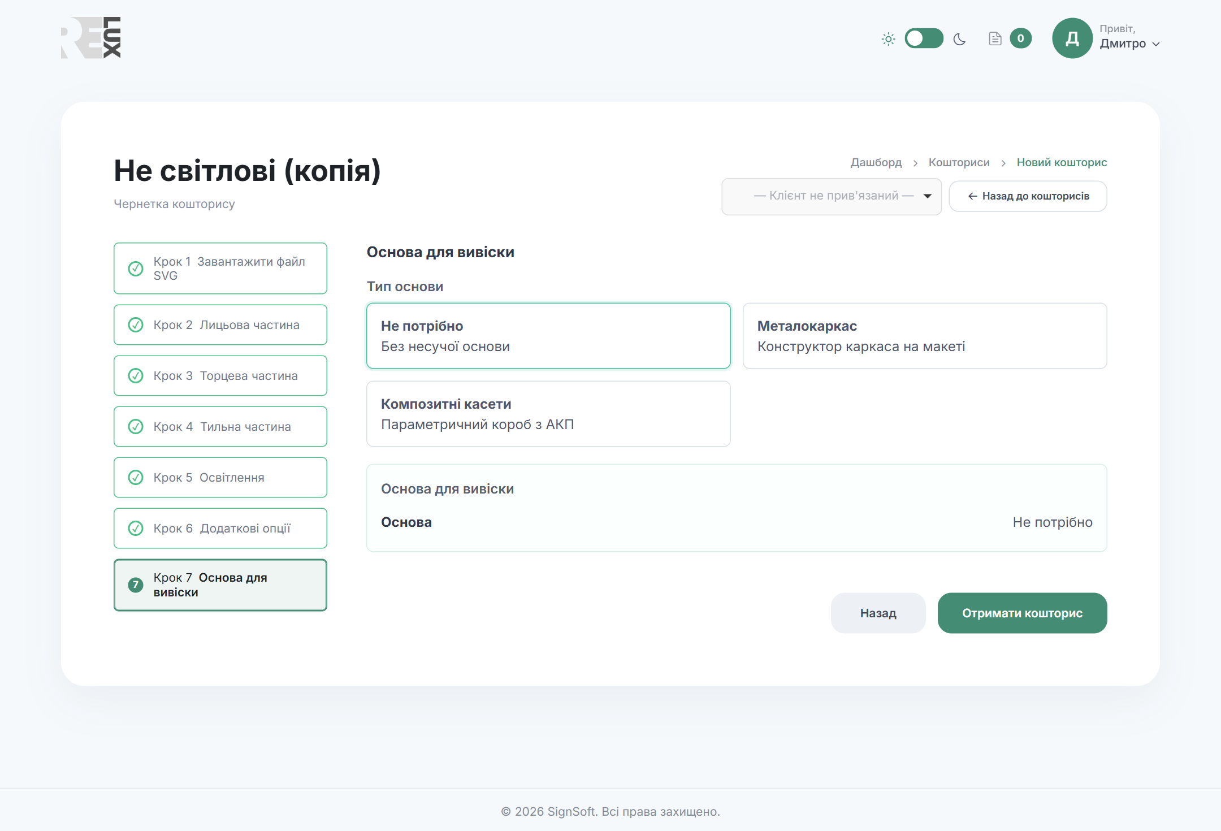Click the Новий кошторис breadcrumb
Image resolution: width=1221 pixels, height=831 pixels.
point(1062,162)
